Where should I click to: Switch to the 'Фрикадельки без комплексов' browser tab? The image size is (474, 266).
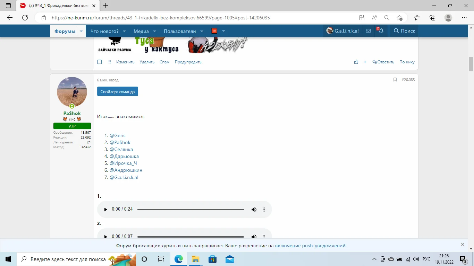coord(56,6)
